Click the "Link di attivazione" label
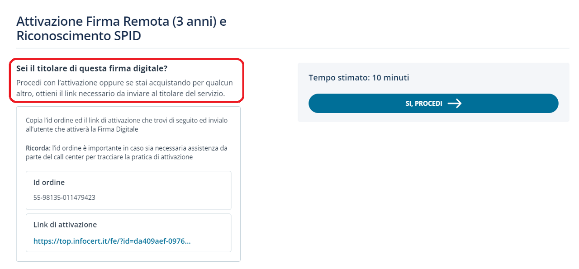This screenshot has height=269, width=579. tap(65, 225)
